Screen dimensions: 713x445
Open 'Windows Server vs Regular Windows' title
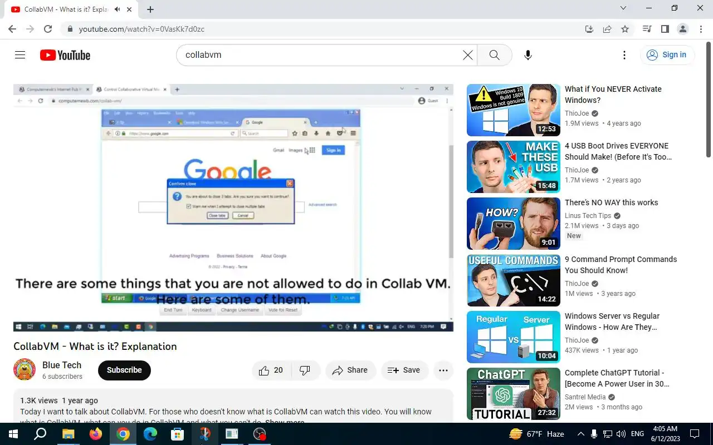pyautogui.click(x=612, y=322)
